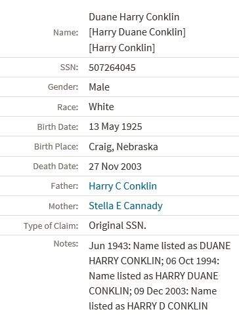
Task: Click the birth place Craig, Nebraska
Action: [123, 147]
